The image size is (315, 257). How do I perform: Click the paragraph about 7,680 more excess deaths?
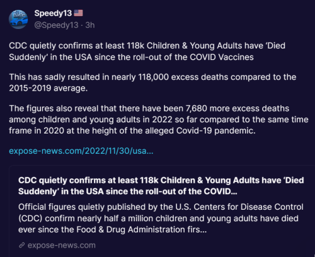pyautogui.click(x=159, y=120)
